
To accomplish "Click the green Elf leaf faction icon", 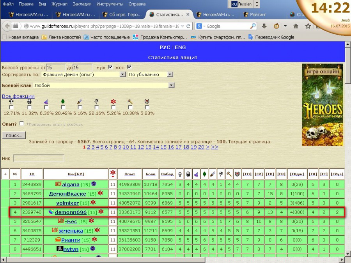I will click(63, 102).
